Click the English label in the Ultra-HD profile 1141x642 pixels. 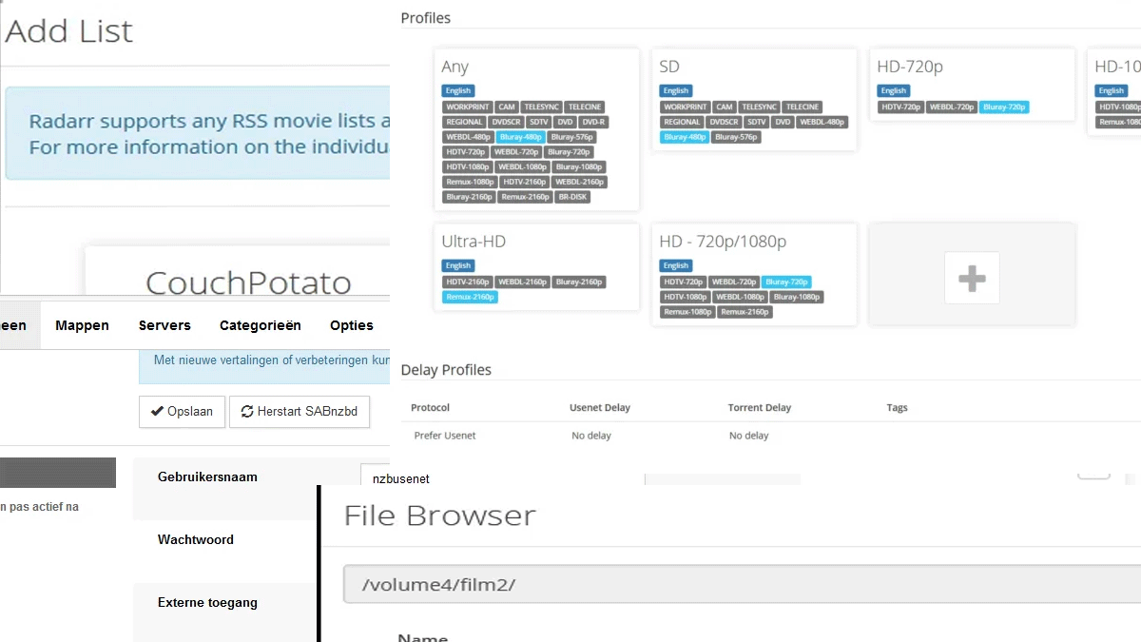pos(457,266)
